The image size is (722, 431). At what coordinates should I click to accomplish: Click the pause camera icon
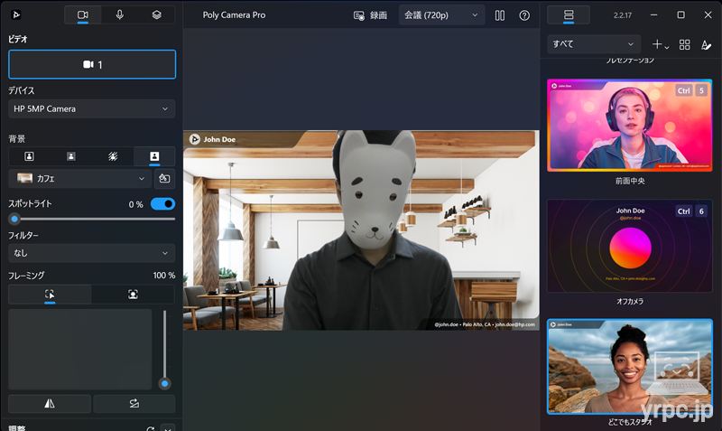point(500,15)
